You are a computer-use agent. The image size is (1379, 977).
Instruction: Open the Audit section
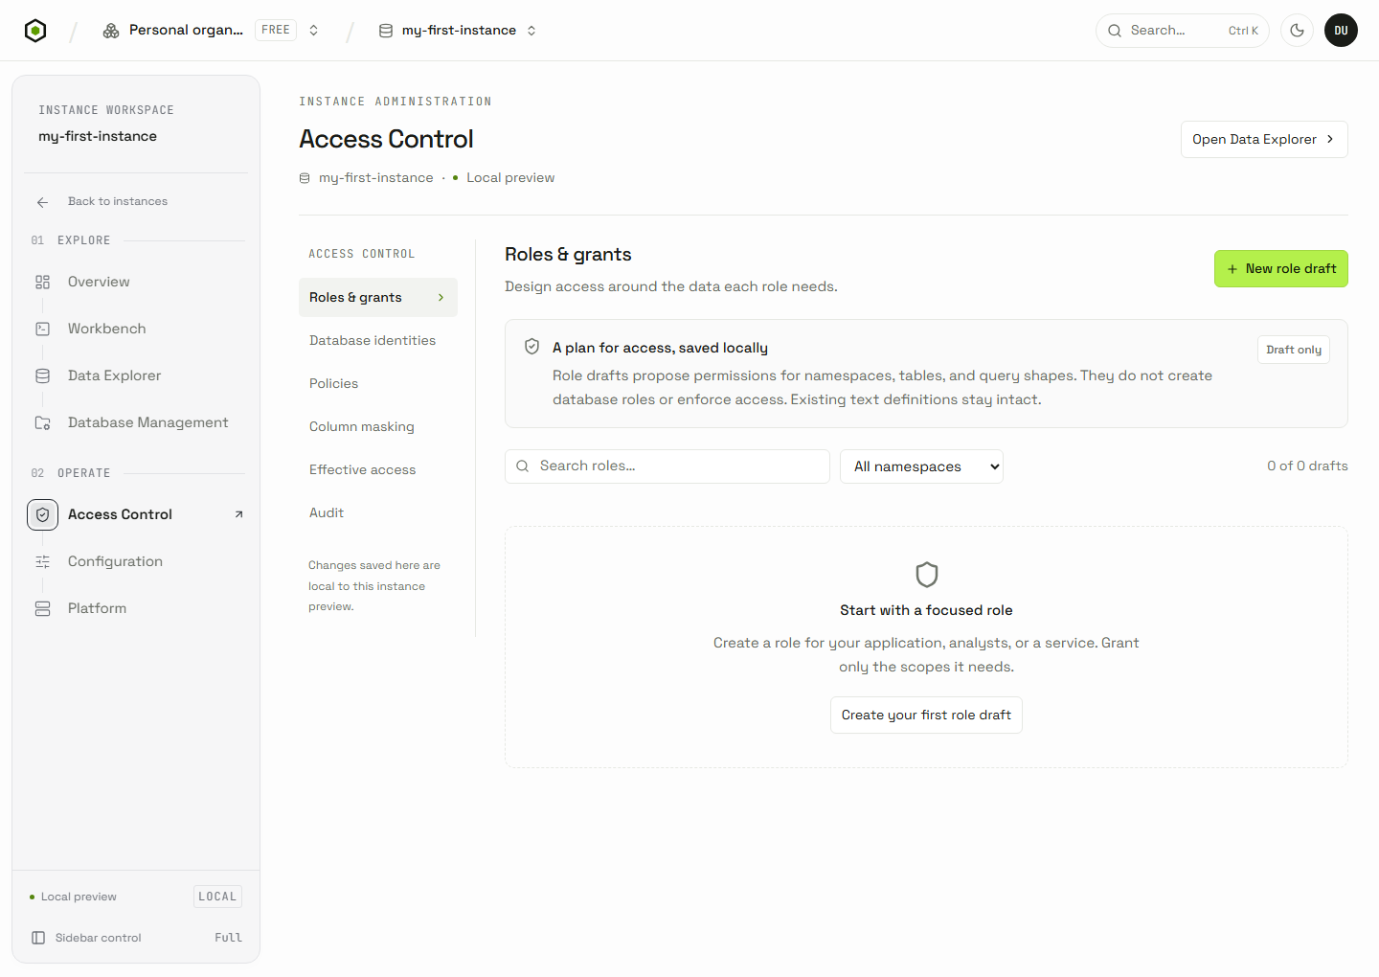pyautogui.click(x=378, y=513)
